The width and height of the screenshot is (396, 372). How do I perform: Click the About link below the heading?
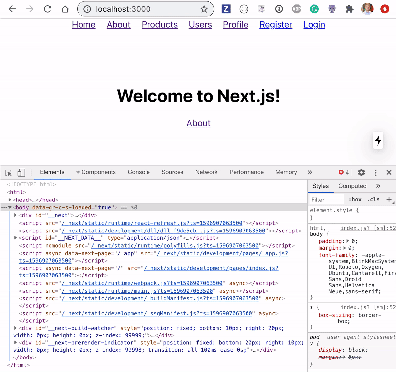198,123
